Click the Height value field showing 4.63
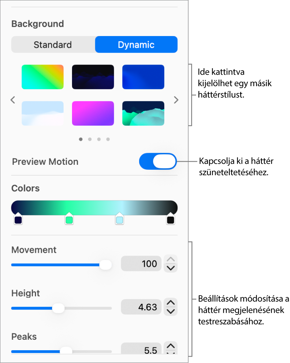The width and height of the screenshot is (290, 363). [x=141, y=307]
